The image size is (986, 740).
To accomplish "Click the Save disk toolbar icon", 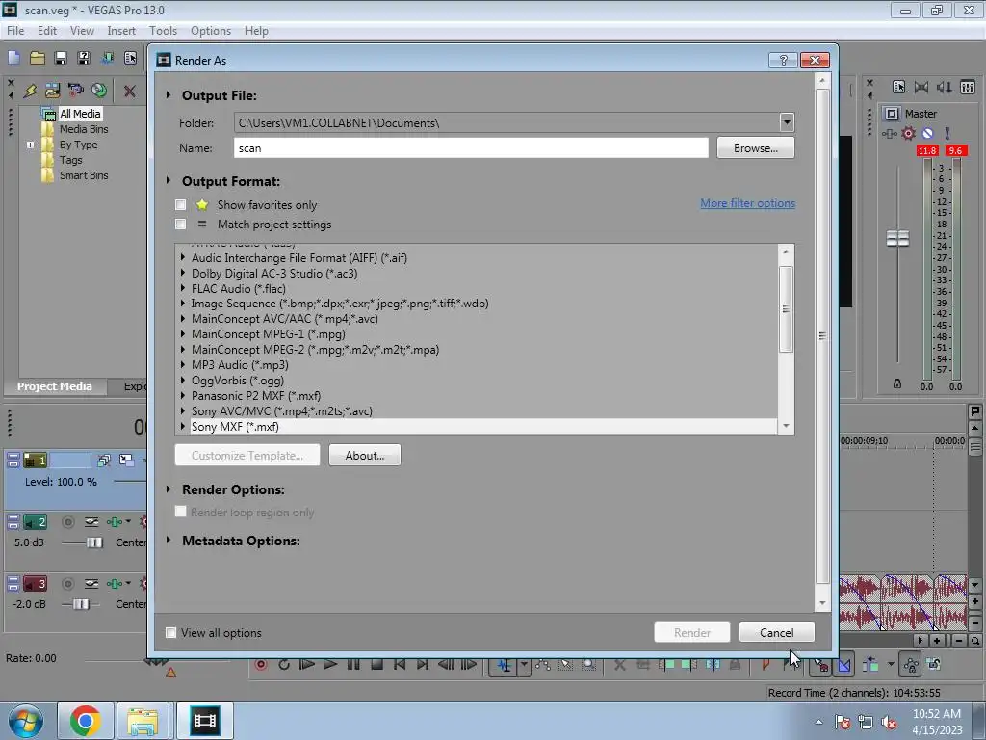I will [61, 58].
